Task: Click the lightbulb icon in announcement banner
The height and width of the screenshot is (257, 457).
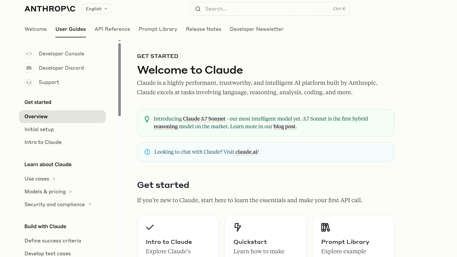Action: pyautogui.click(x=147, y=119)
